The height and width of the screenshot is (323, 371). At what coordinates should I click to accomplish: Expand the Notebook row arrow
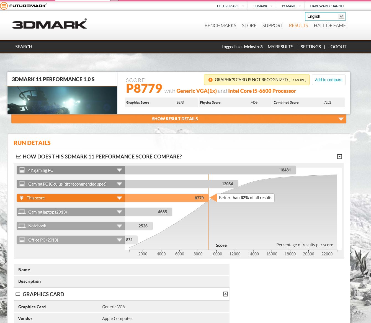tap(119, 226)
